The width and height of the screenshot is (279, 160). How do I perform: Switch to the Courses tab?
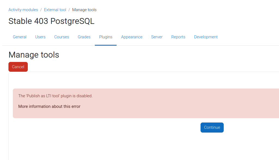62,37
